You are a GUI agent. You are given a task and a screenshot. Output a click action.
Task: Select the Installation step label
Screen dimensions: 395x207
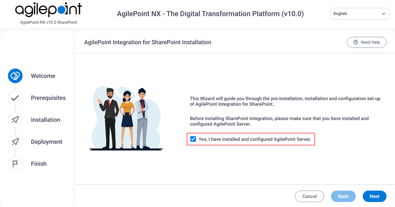click(x=46, y=120)
